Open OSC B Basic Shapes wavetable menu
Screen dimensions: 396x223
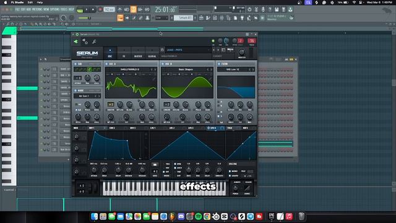[186, 69]
